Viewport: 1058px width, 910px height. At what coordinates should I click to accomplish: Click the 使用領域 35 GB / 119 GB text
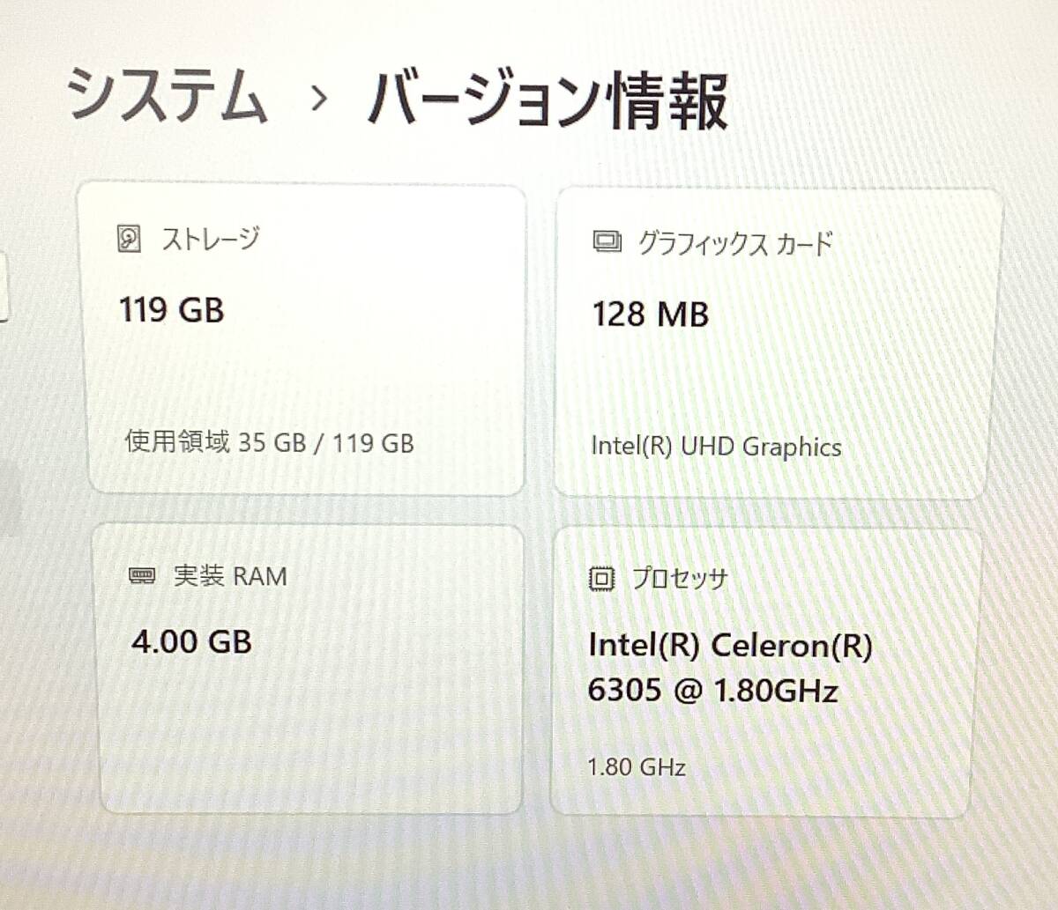270,442
